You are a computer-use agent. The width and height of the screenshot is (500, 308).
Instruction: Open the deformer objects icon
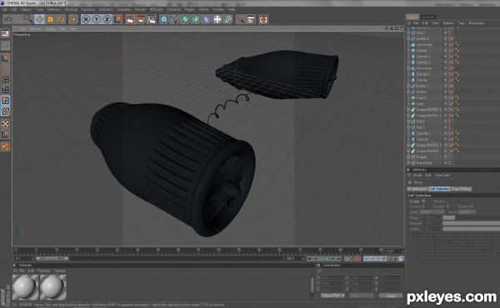point(207,19)
